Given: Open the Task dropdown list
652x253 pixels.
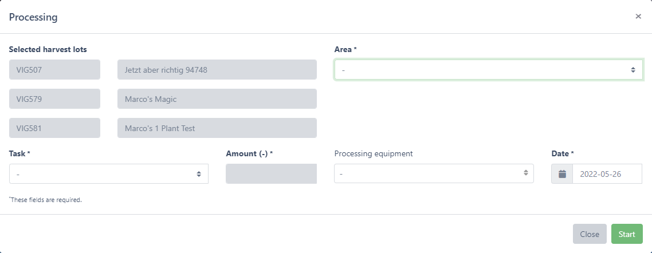Looking at the screenshot, I should pos(109,174).
